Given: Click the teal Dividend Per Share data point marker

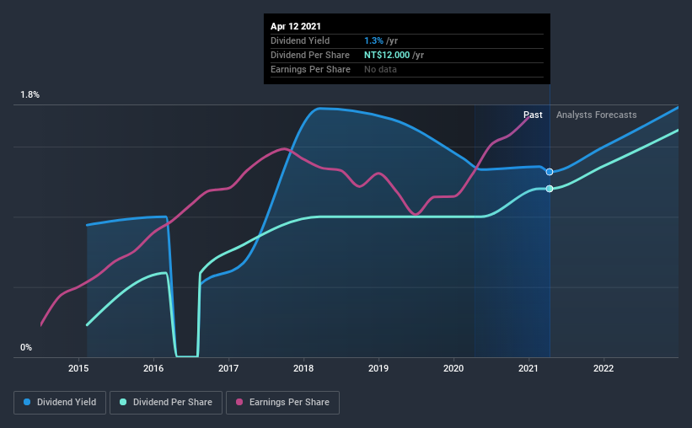Looking at the screenshot, I should (550, 189).
